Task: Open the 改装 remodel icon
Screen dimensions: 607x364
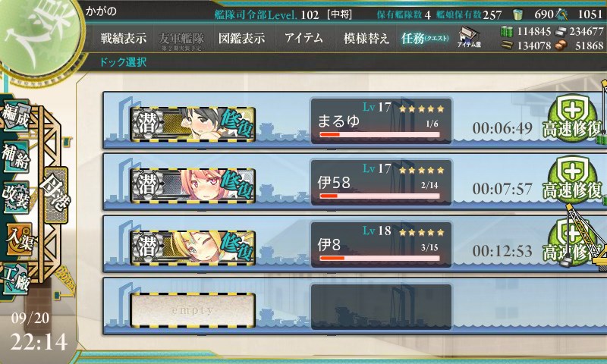Action: (15, 196)
